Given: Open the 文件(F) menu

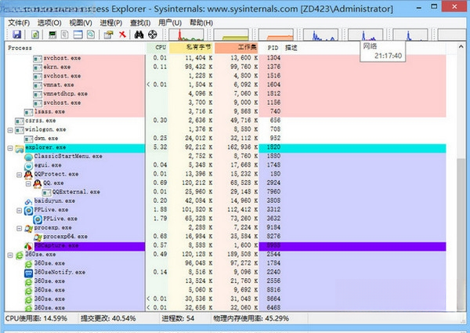Looking at the screenshot, I should click(19, 23).
